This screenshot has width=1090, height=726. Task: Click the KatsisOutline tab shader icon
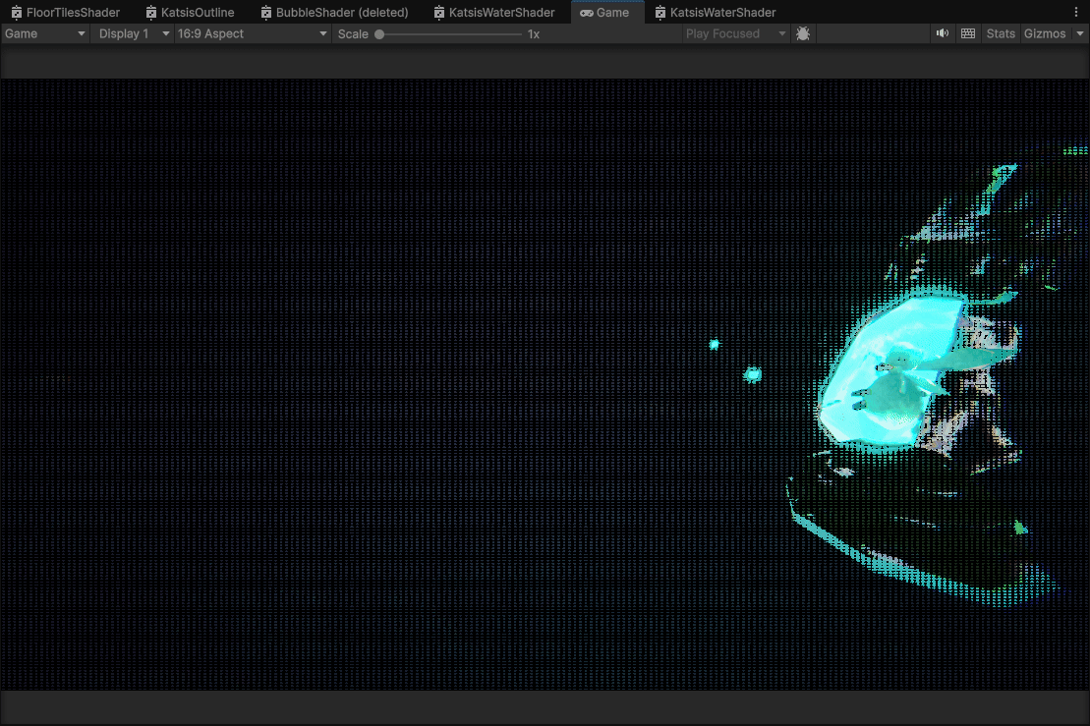point(150,13)
